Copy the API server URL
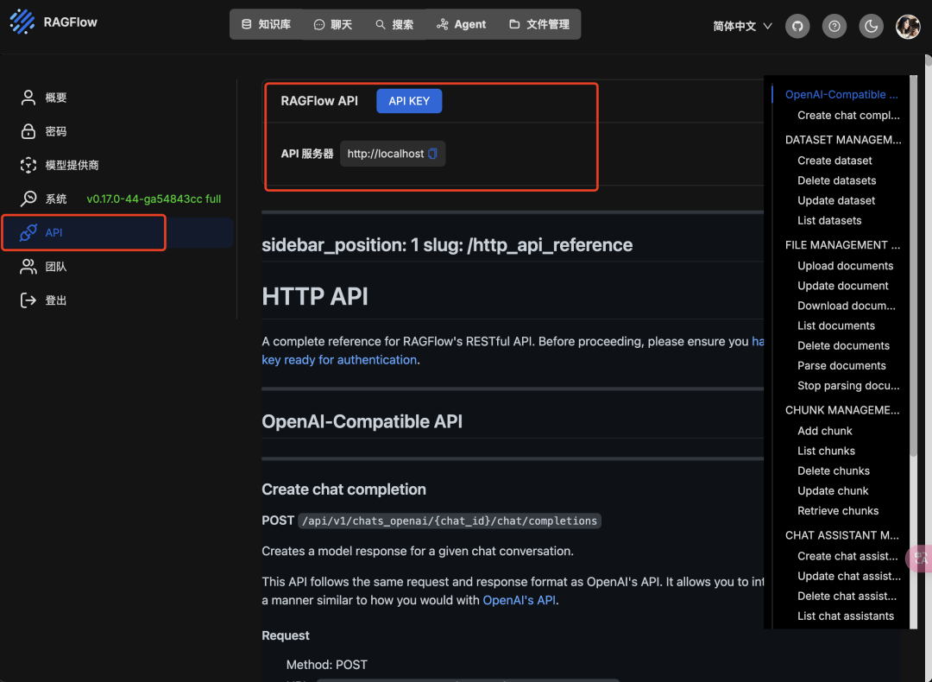Screen dimensions: 932x682 coord(432,154)
